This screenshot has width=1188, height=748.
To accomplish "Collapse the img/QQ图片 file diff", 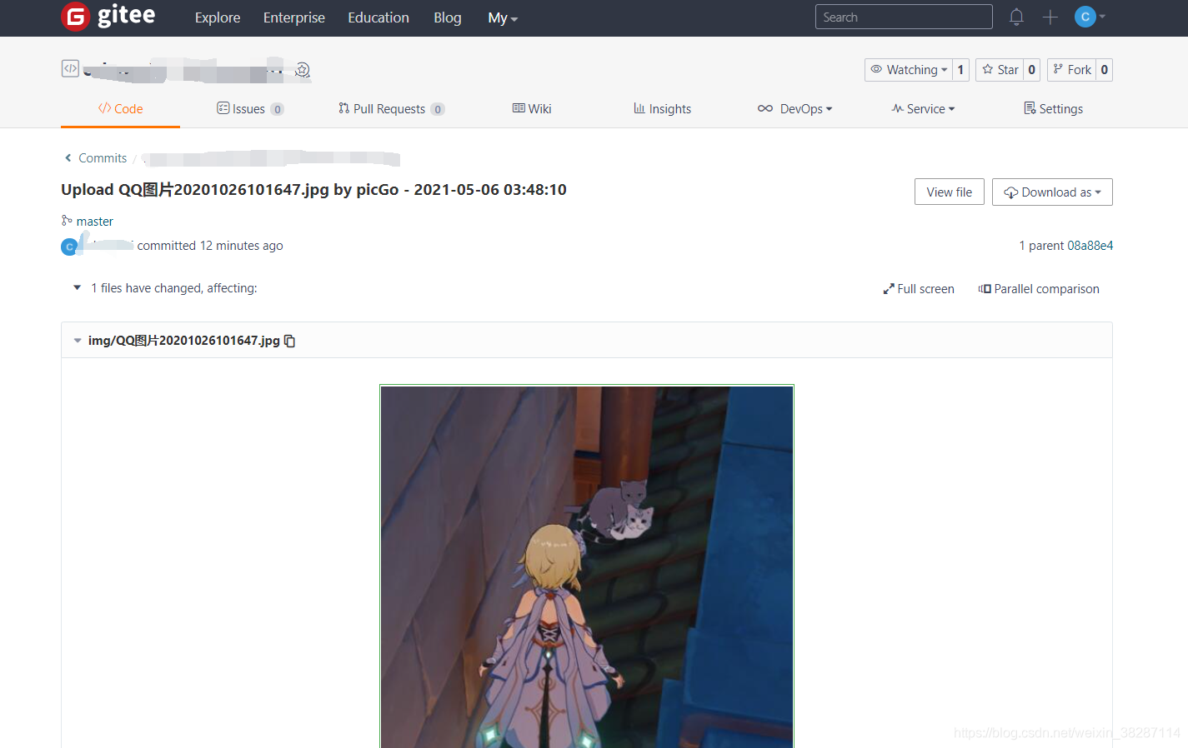I will (x=78, y=340).
